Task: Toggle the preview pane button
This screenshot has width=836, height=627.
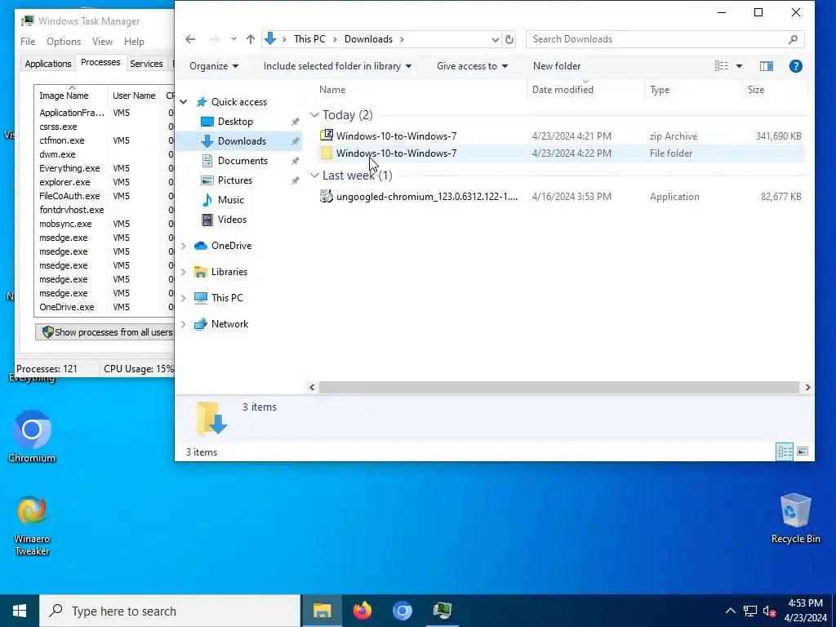Action: (x=766, y=66)
